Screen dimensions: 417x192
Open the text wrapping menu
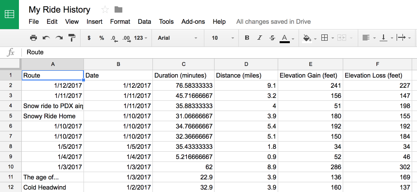pyautogui.click(x=401, y=38)
